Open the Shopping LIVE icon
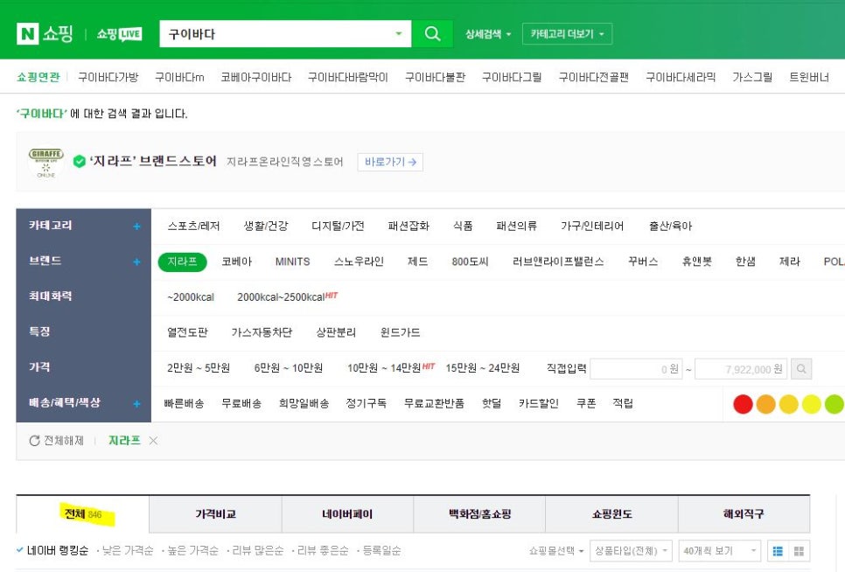Viewport: 845px width, 572px height. (x=119, y=34)
